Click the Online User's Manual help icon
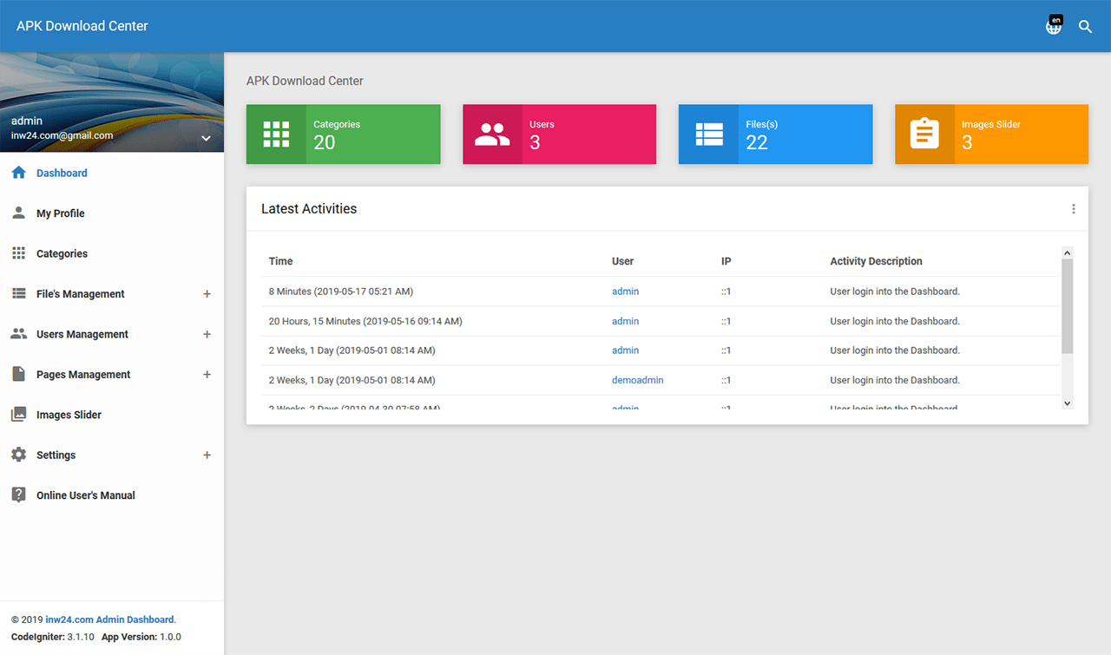Screen dimensions: 1111x655 coord(19,495)
